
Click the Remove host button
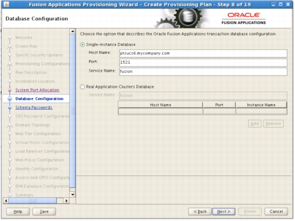(273, 124)
